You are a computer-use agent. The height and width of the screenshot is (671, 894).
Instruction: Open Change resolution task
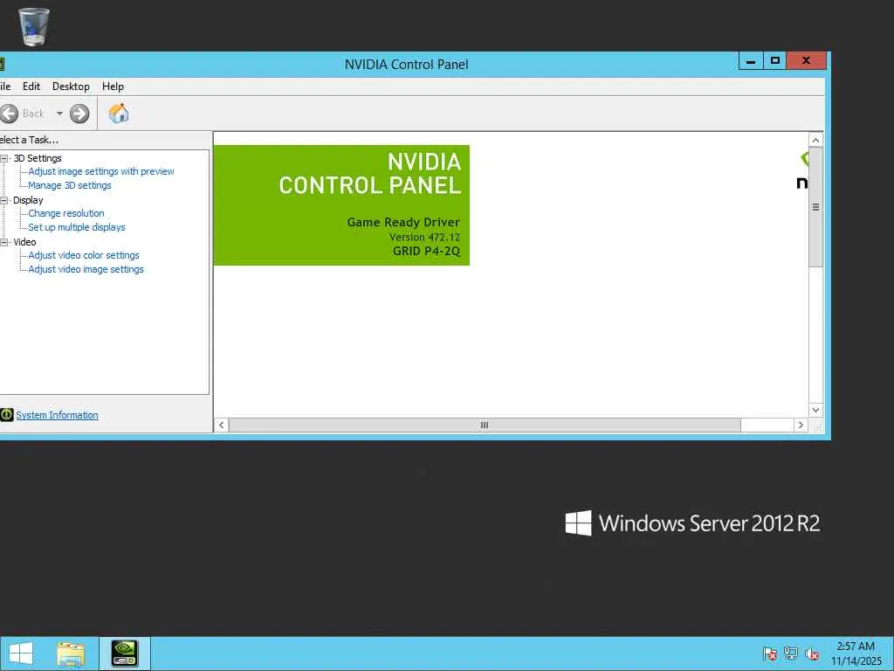66,213
